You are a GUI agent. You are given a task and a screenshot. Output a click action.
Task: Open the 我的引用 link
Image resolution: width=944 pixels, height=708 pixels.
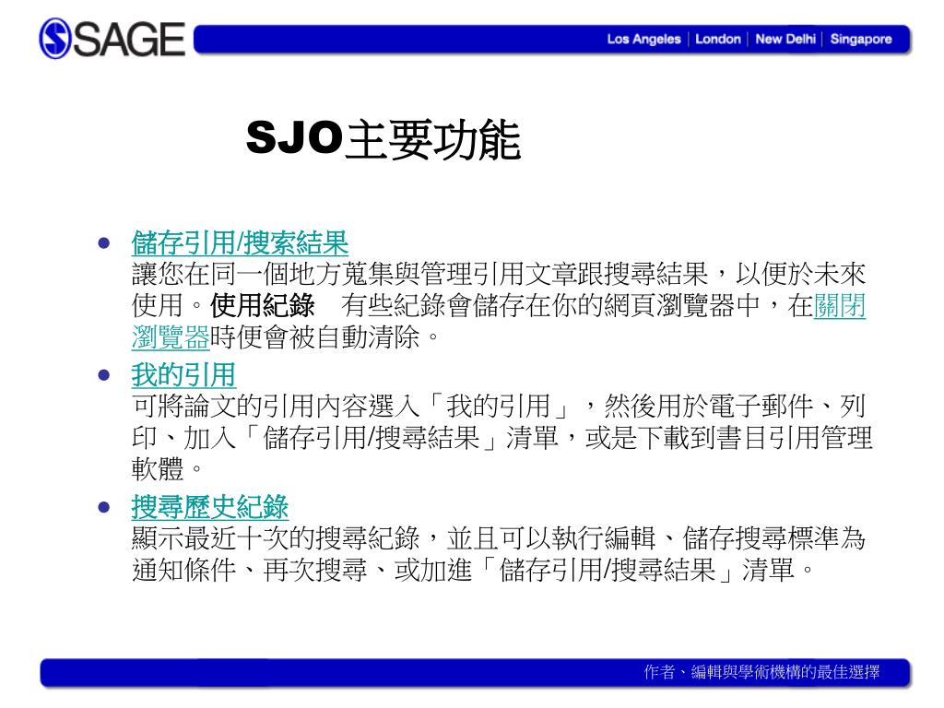pyautogui.click(x=183, y=374)
